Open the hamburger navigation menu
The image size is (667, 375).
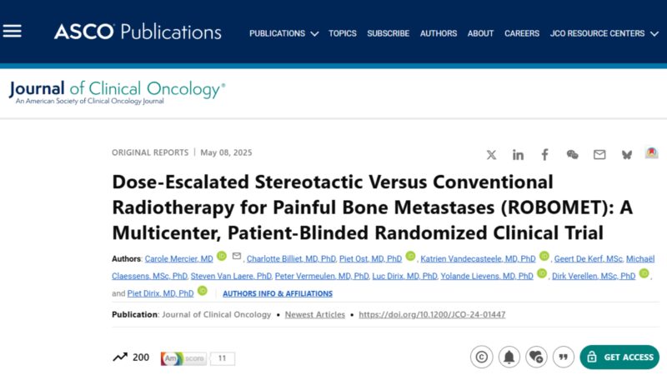[x=13, y=31]
